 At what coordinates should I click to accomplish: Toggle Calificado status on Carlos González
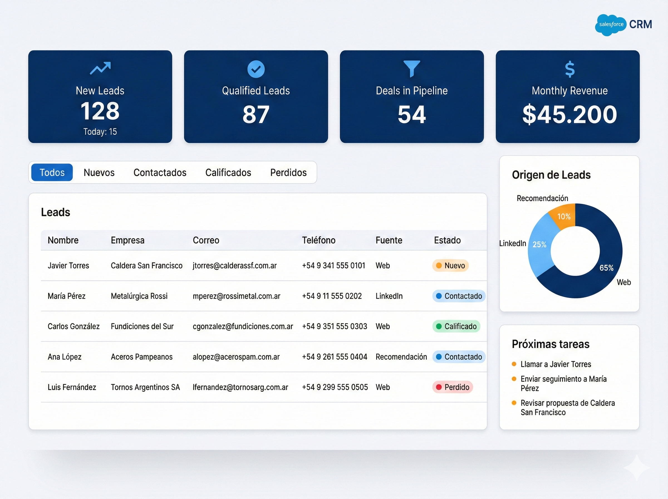click(x=456, y=327)
